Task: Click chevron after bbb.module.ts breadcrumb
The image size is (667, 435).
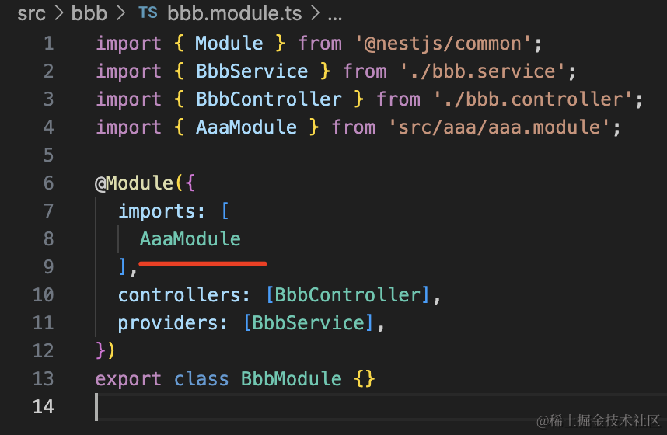Action: [315, 14]
